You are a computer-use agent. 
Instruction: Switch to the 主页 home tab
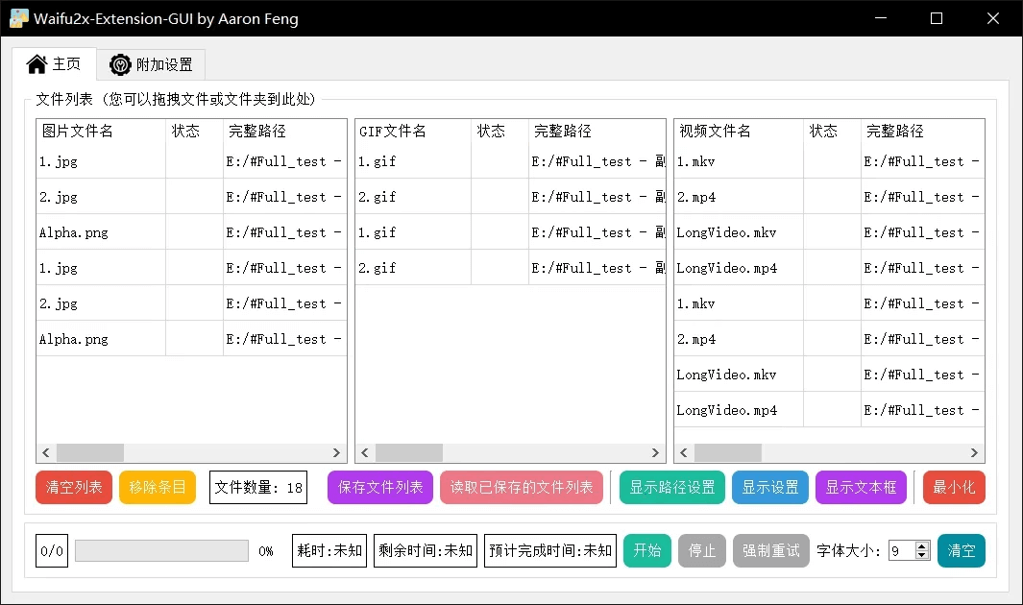point(54,64)
